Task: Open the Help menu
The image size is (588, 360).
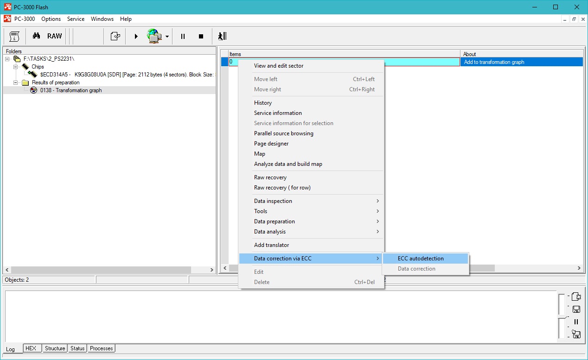Action: [126, 19]
